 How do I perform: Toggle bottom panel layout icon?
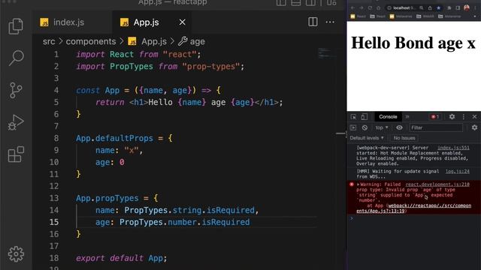[x=295, y=3]
